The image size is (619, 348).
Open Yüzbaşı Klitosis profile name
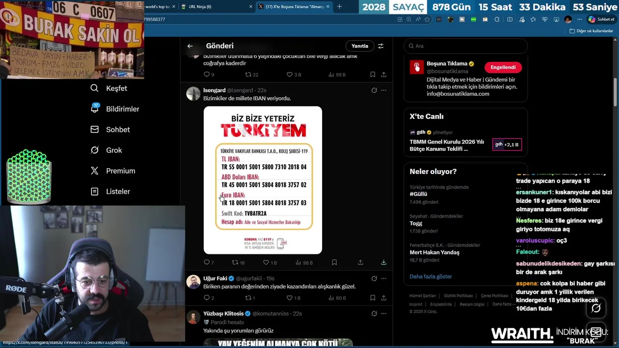(x=223, y=314)
